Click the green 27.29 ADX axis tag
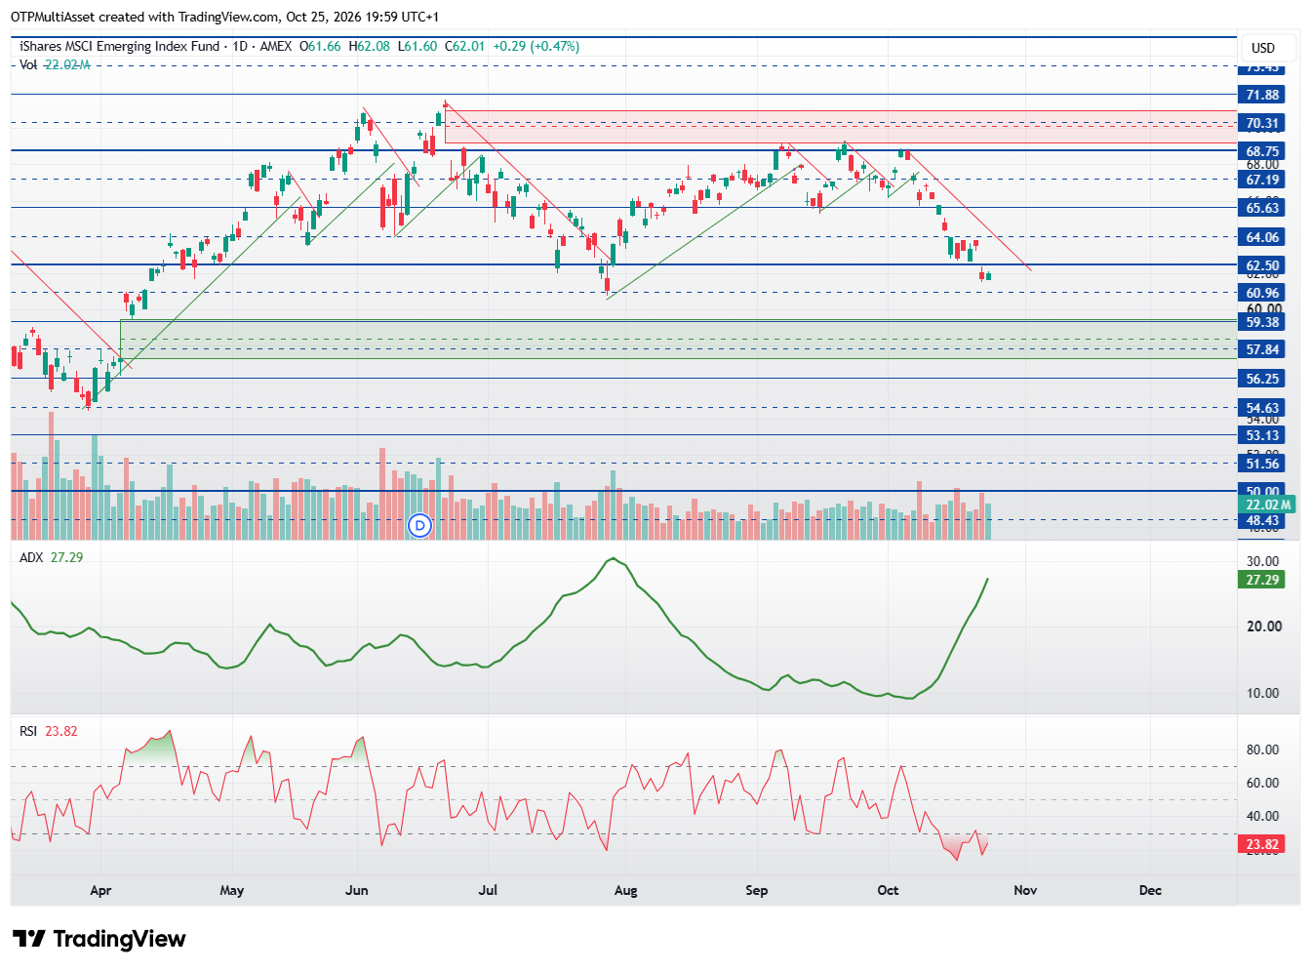 pyautogui.click(x=1262, y=580)
